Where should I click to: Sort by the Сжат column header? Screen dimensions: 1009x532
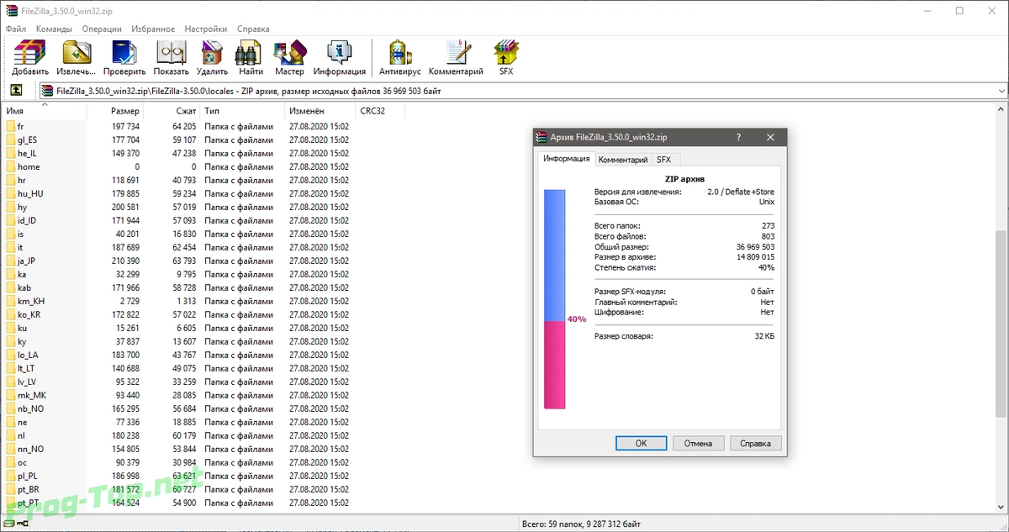[172, 111]
